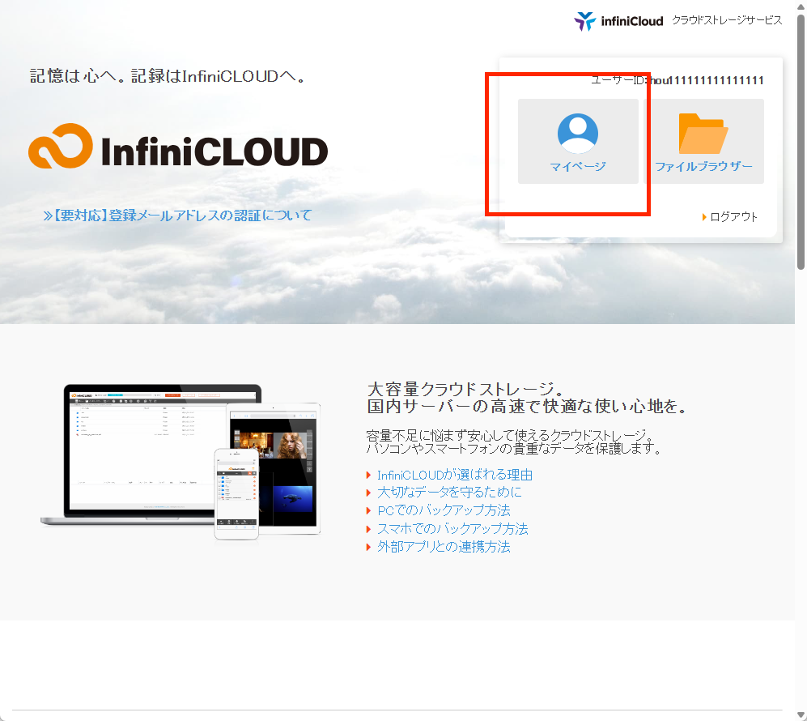
Task: Click the vertical page scrollbar thumb
Action: [801, 142]
